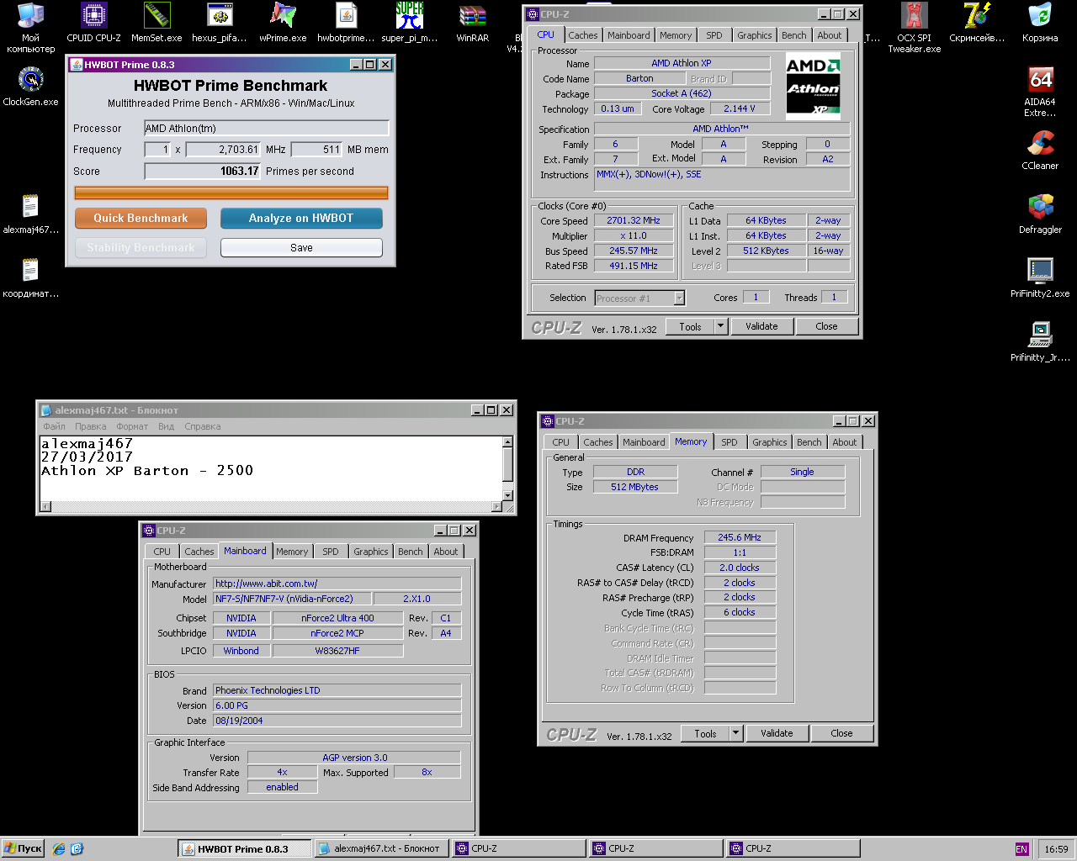The height and width of the screenshot is (861, 1077).
Task: Open Правка menu in Notepad
Action: tap(90, 426)
